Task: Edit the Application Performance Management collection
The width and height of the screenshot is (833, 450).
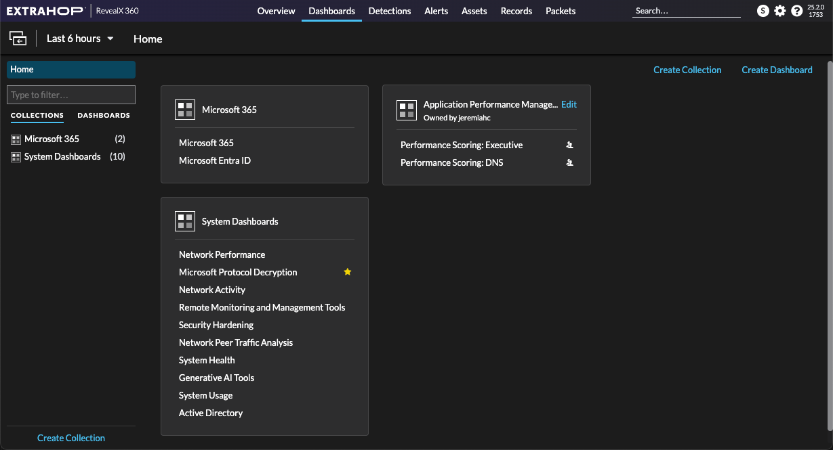Action: [x=569, y=104]
